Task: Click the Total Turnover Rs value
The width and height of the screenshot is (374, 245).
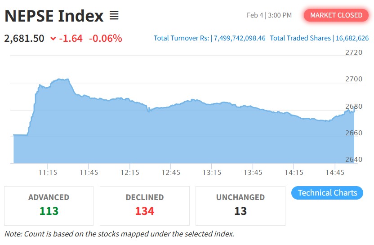Action: point(239,38)
